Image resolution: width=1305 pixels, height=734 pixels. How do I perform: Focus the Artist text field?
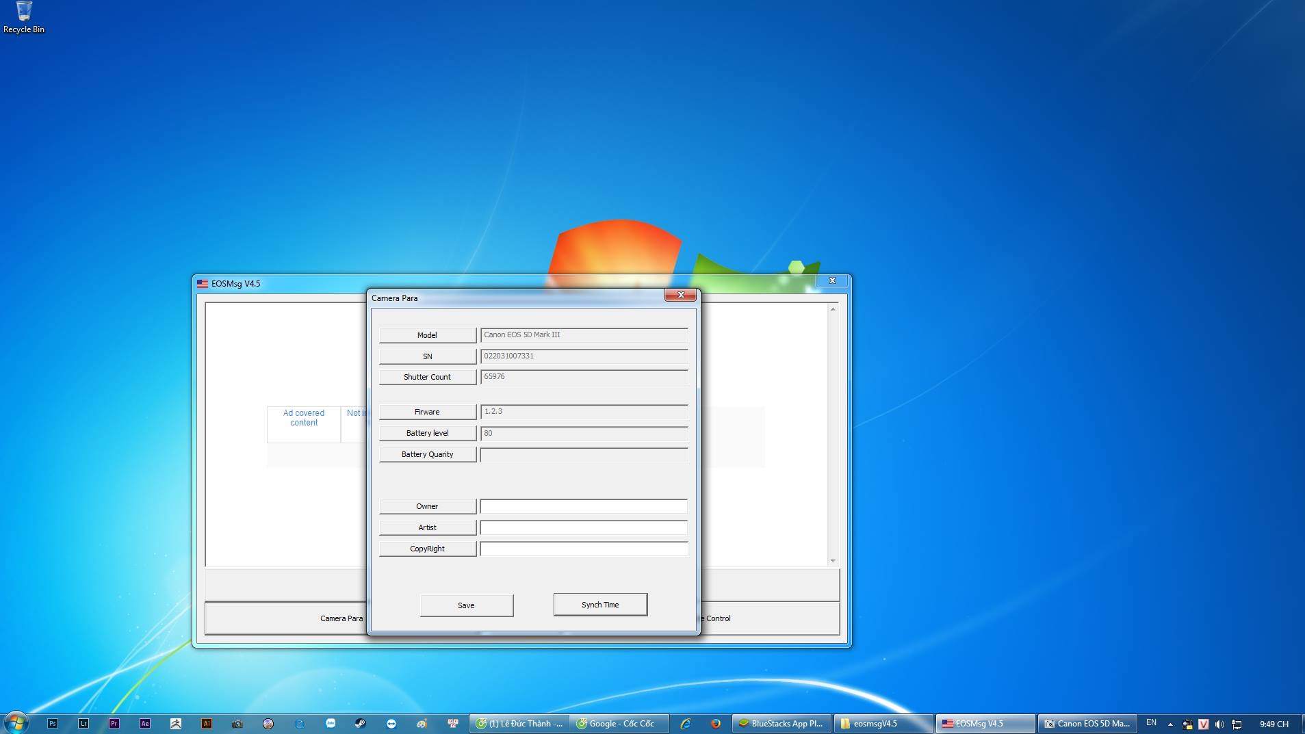coord(584,527)
